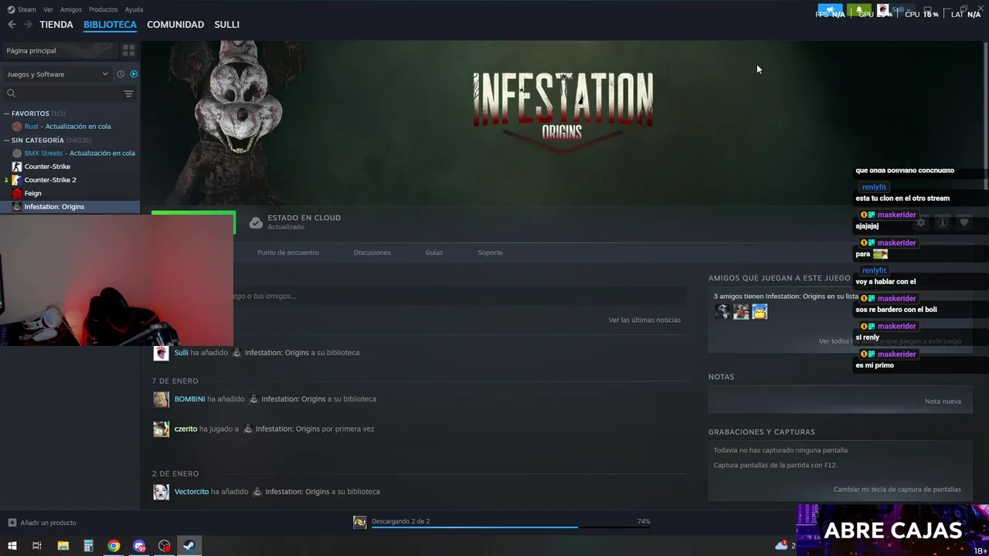Click ESTADO EN CLOUD status

coord(295,222)
